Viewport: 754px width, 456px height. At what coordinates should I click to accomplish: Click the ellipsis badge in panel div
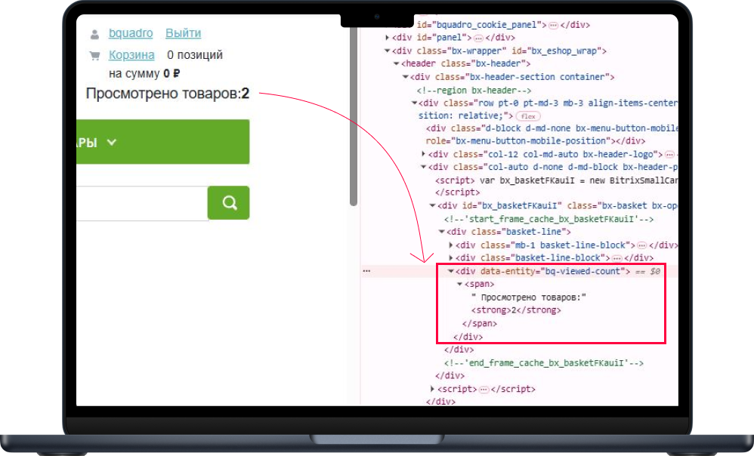point(477,38)
